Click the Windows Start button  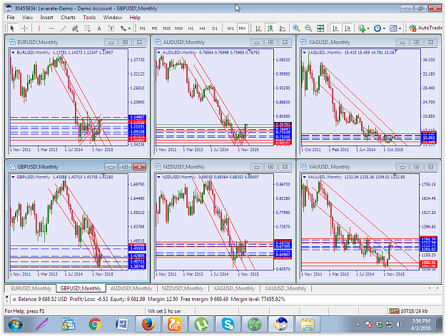16,324
